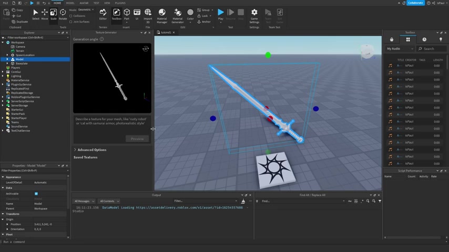449x252 pixels.
Task: Click the Import 3D button
Action: click(x=148, y=16)
